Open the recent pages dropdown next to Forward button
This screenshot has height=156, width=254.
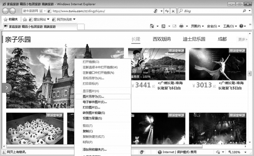coord(18,11)
